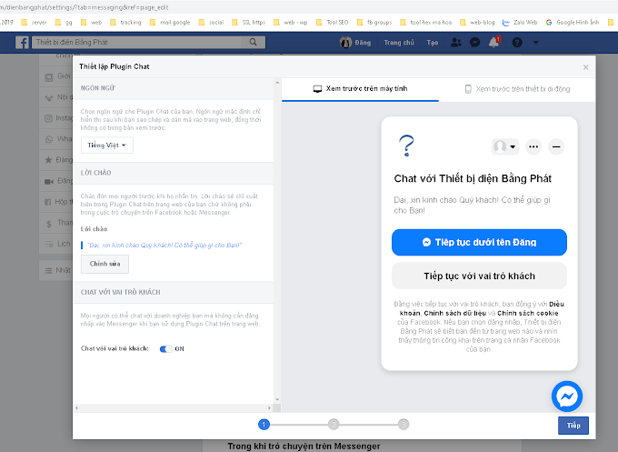Click the Tiếp next button

(573, 426)
